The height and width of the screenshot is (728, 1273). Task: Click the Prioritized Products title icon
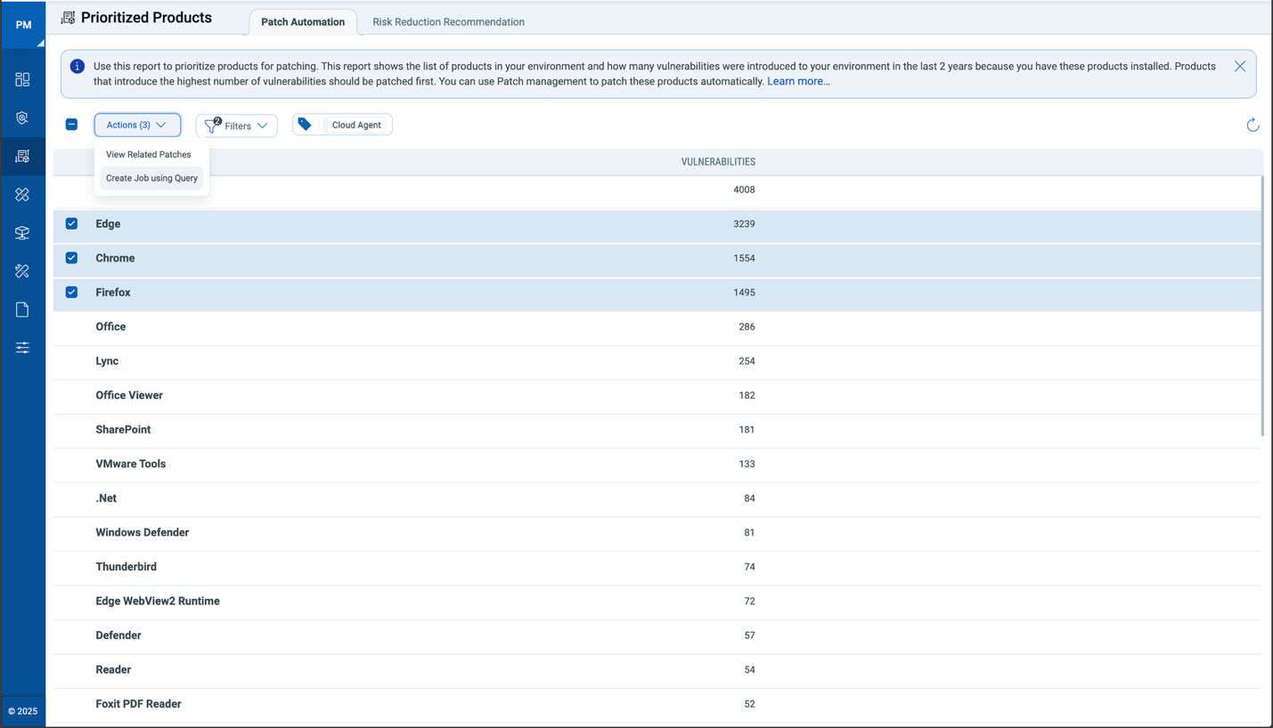[x=68, y=18]
